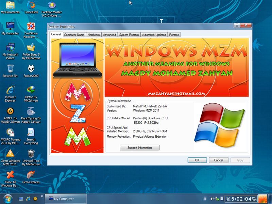Switch to the General tab
The image size is (272, 204).
tap(56, 34)
